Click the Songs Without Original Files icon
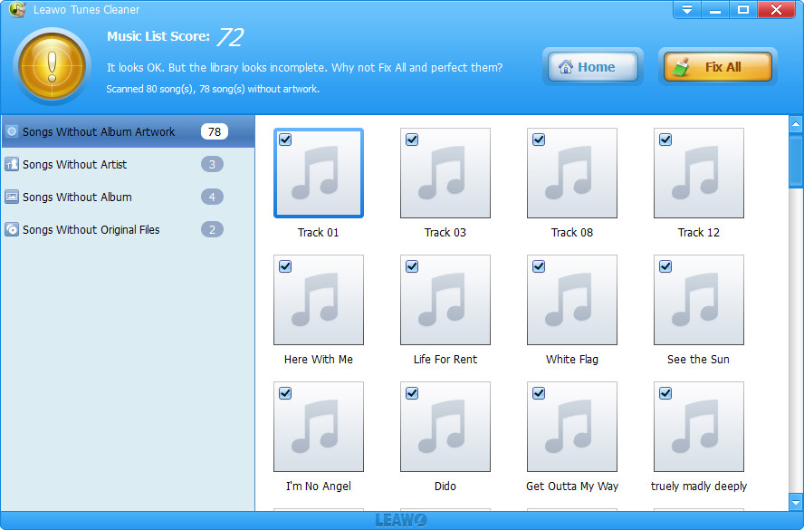 pyautogui.click(x=12, y=229)
